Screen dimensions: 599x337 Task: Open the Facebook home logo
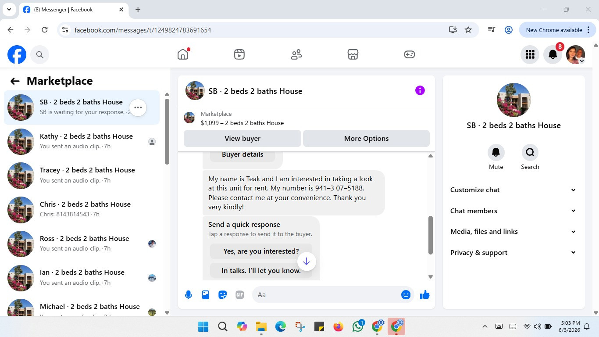(17, 54)
